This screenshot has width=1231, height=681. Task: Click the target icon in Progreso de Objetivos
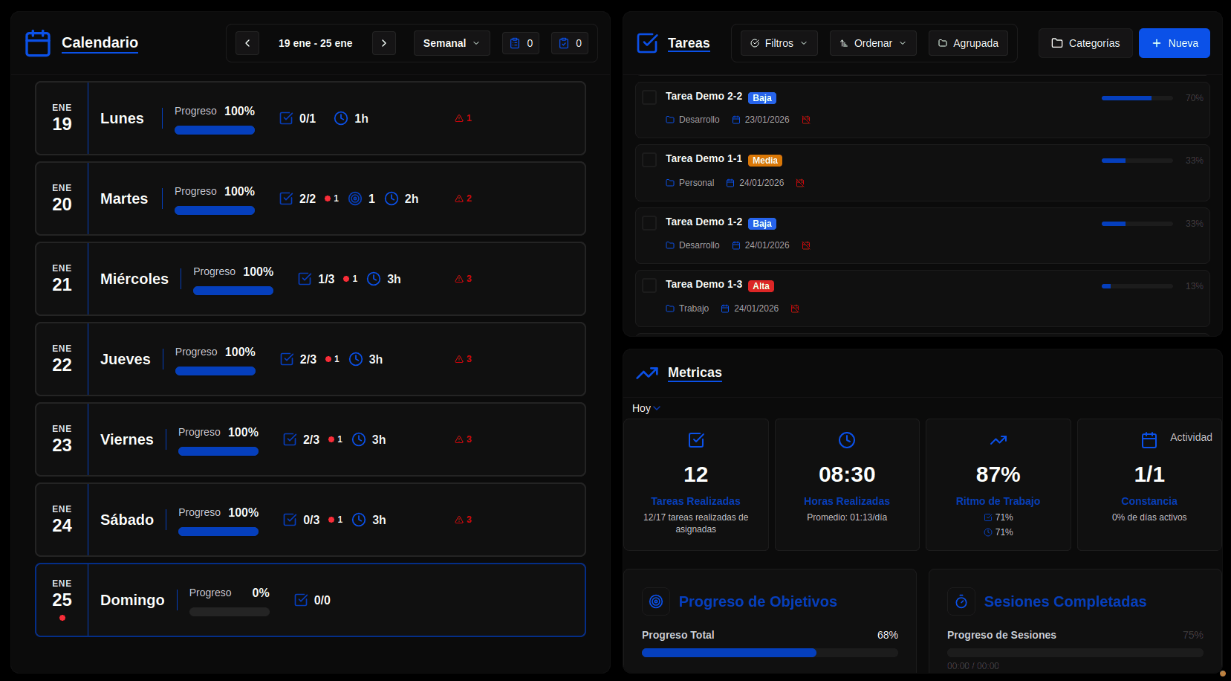(x=656, y=601)
